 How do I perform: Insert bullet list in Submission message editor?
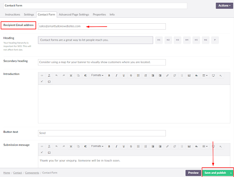[x=138, y=146]
